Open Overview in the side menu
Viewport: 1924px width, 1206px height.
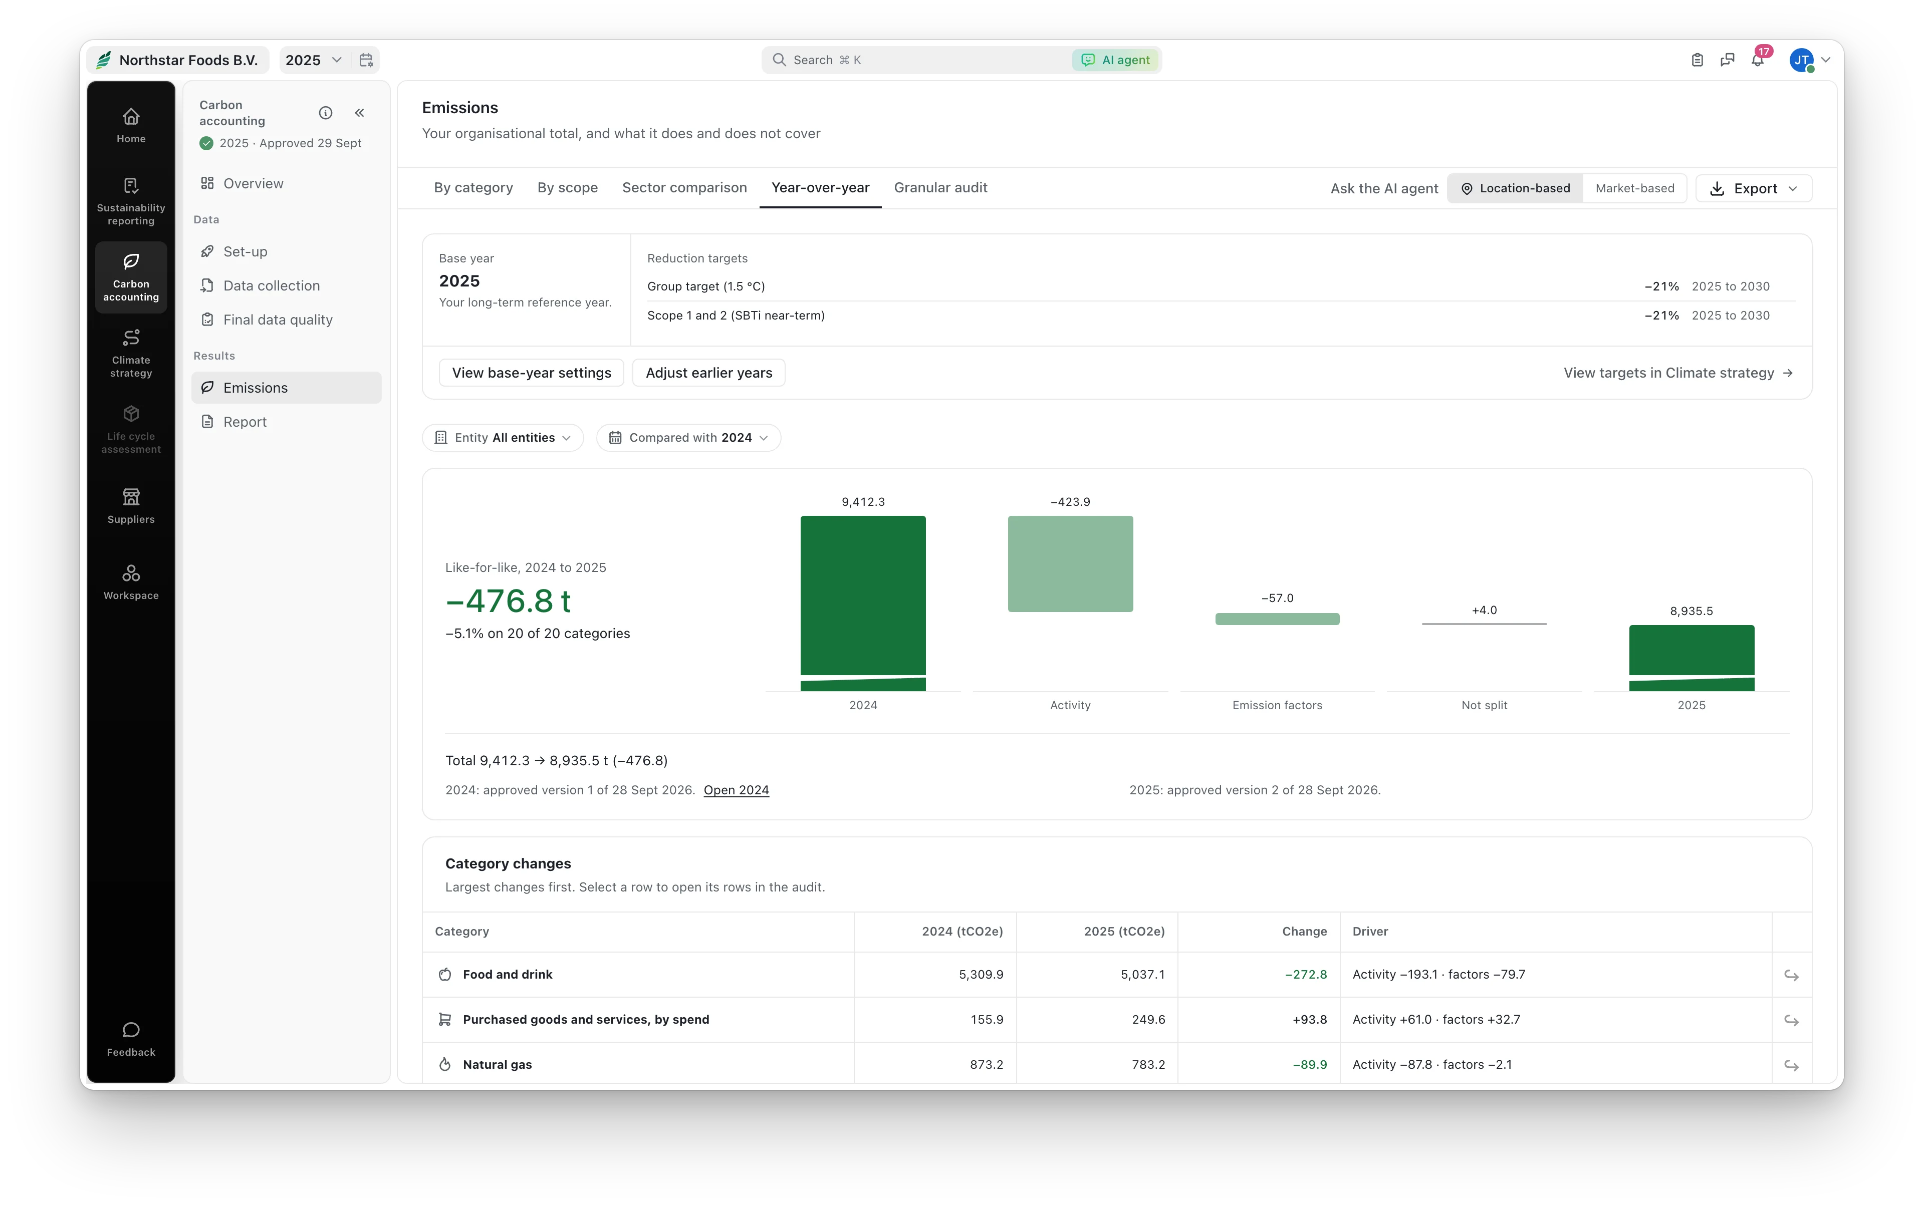[286, 183]
